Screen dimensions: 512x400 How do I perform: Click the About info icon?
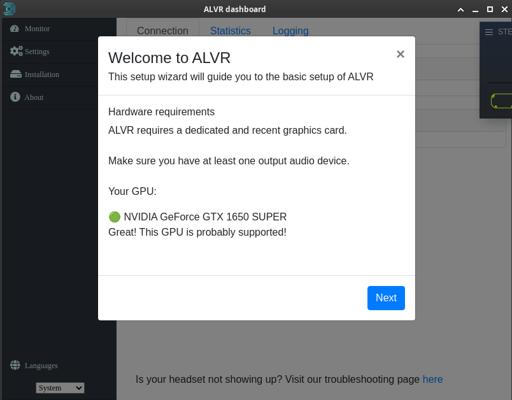click(x=14, y=97)
